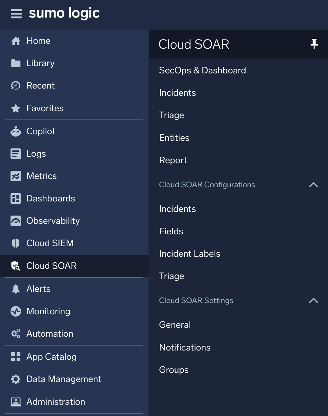Select the Copilot icon in the sidebar
This screenshot has width=328, height=416.
tap(16, 131)
